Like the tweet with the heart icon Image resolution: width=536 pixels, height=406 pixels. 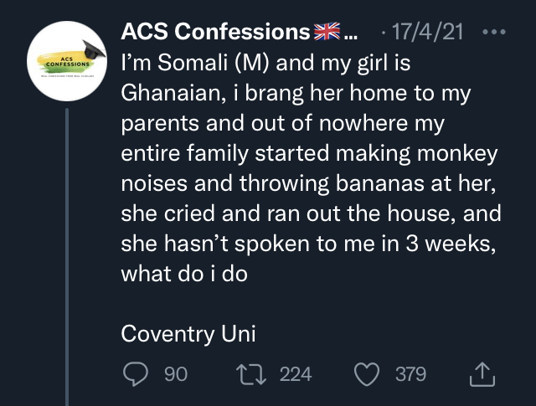coord(366,374)
